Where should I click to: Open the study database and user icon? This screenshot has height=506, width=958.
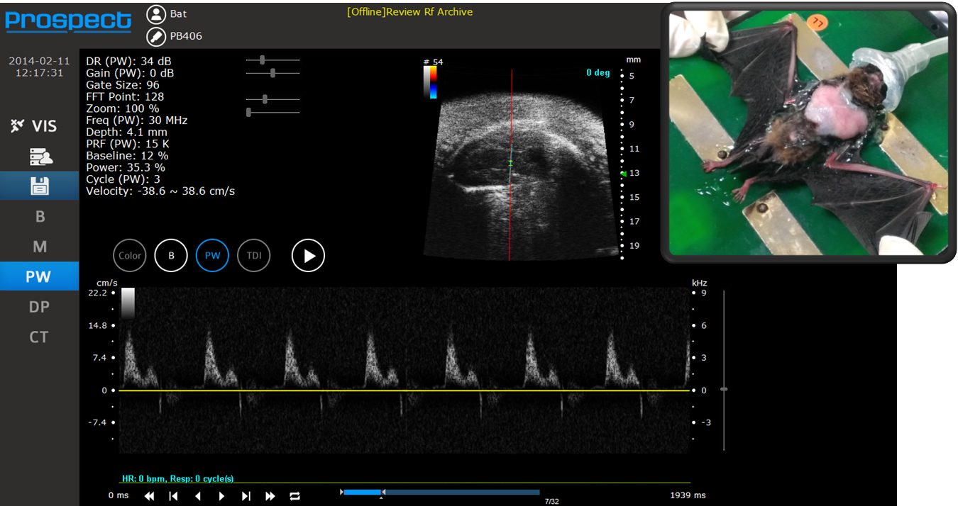[40, 157]
